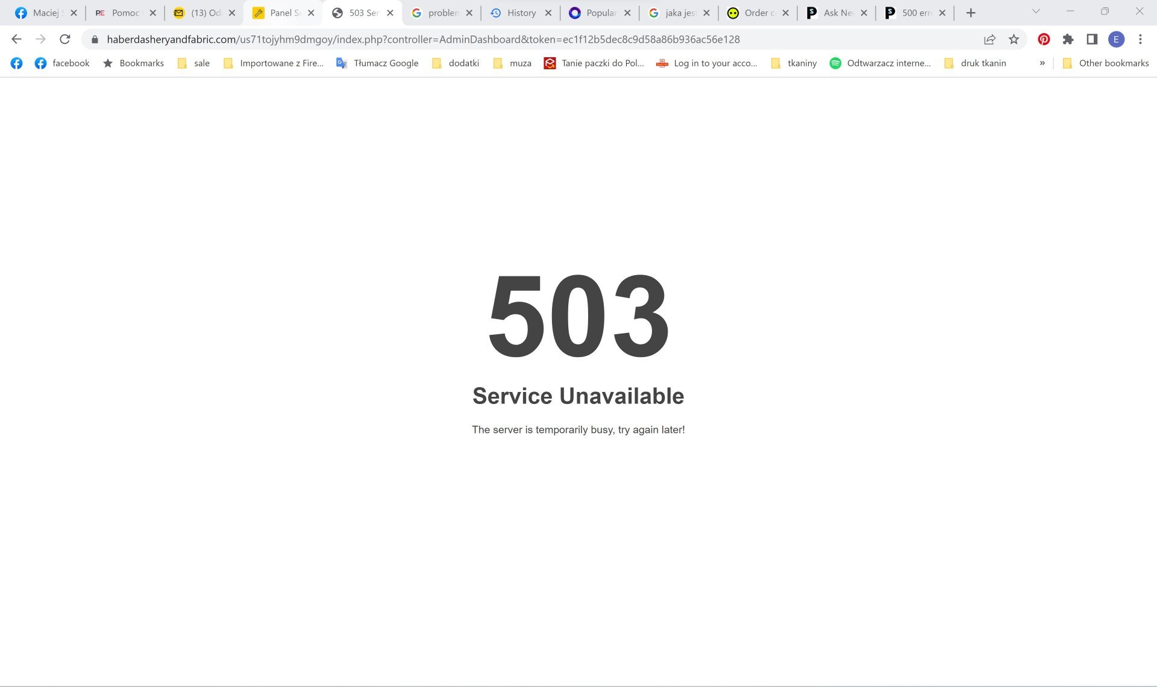This screenshot has height=687, width=1157.
Task: Open the Extensions puzzle icon
Action: (1068, 39)
